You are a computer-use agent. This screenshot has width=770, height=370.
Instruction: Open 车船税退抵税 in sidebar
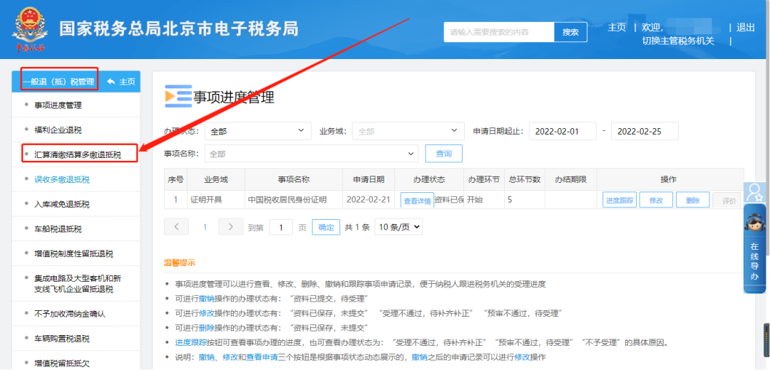(58, 229)
